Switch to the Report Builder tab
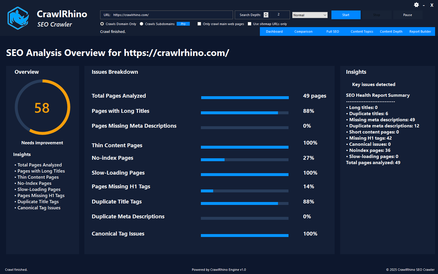The image size is (438, 274). click(420, 31)
